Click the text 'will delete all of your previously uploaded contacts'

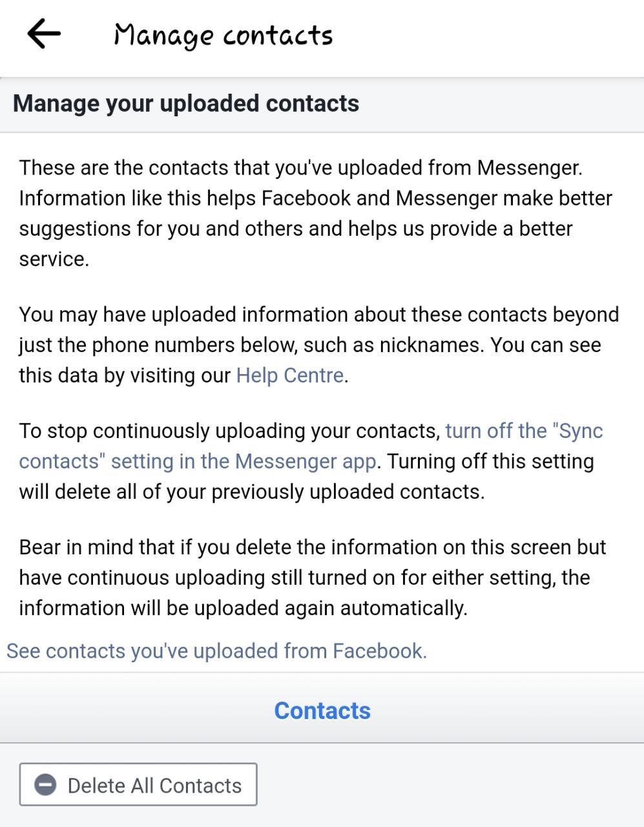251,492
